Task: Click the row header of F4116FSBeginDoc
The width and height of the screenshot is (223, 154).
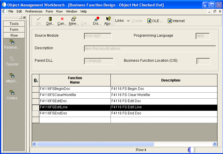Action: click(36, 89)
